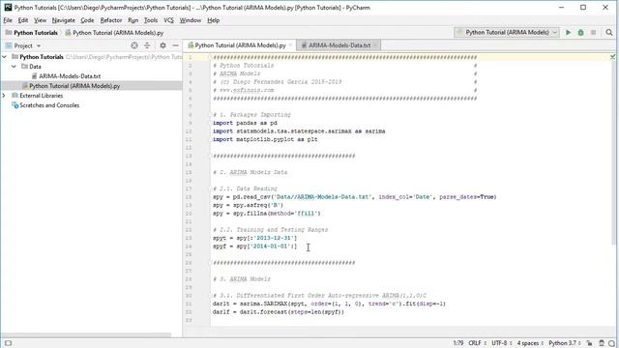
Task: Open the Tools menu
Action: [151, 20]
